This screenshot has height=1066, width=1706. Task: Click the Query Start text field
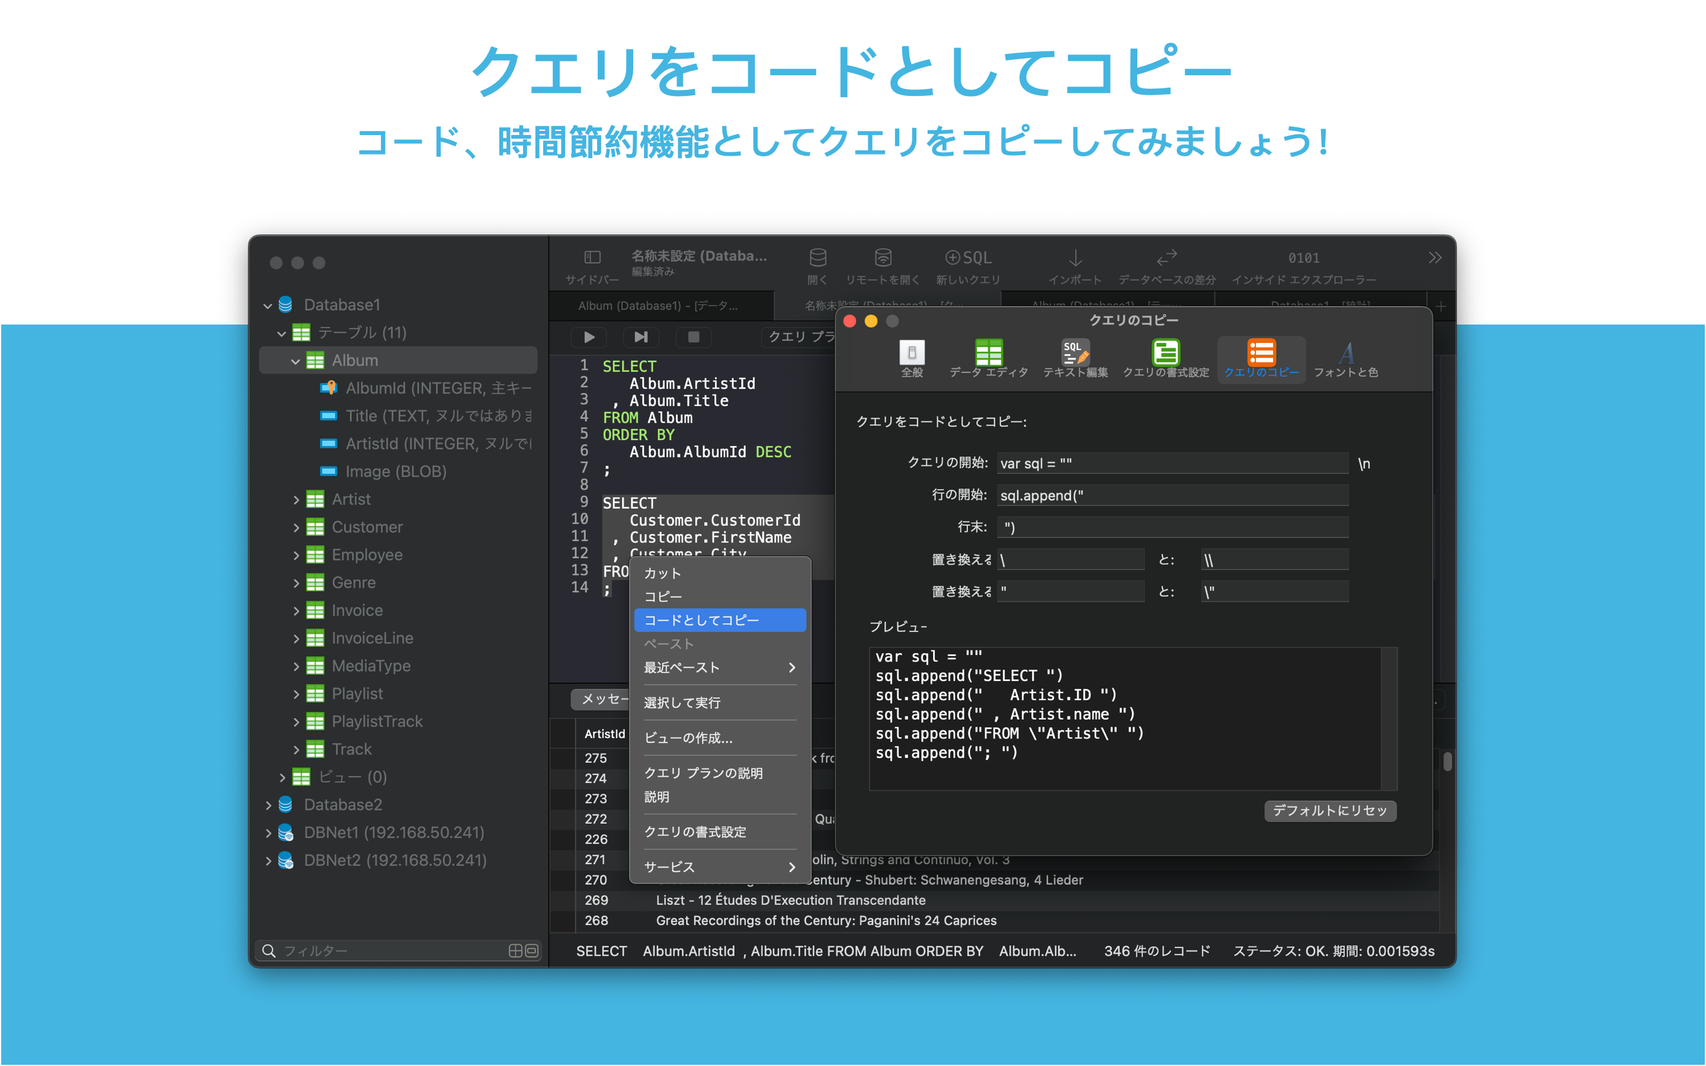[1172, 463]
